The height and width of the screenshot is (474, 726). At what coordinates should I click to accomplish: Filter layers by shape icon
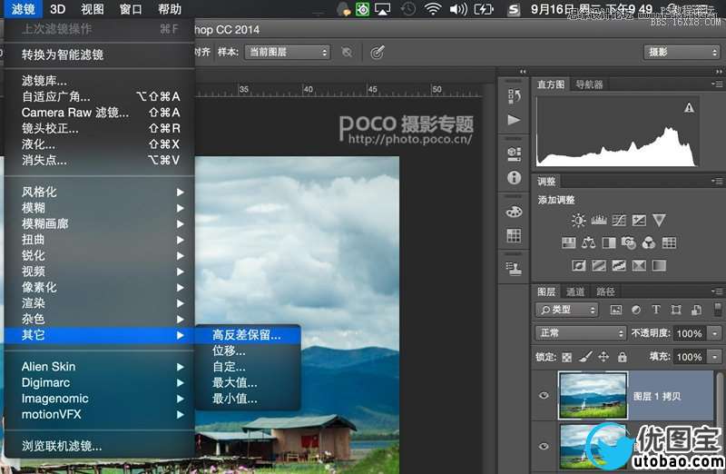pyautogui.click(x=676, y=310)
